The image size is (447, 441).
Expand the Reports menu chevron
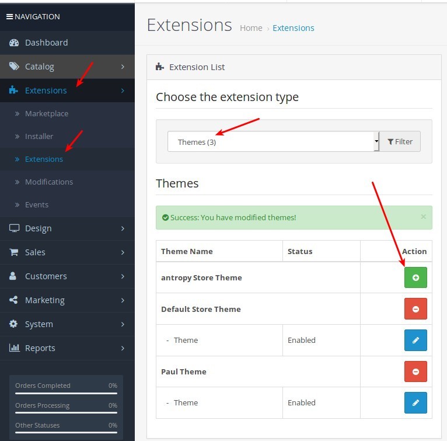pyautogui.click(x=123, y=348)
